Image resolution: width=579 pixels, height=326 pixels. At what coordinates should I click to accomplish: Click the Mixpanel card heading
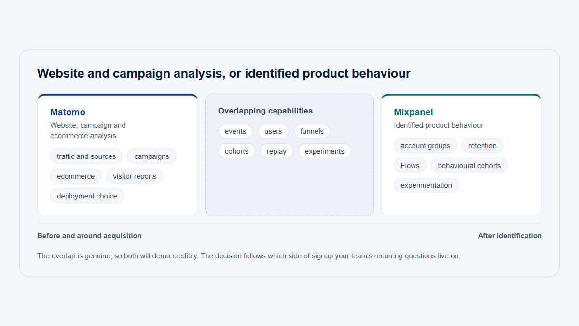(414, 112)
